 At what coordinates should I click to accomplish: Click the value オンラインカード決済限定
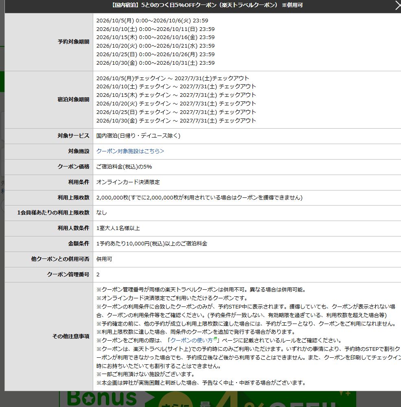tap(128, 182)
